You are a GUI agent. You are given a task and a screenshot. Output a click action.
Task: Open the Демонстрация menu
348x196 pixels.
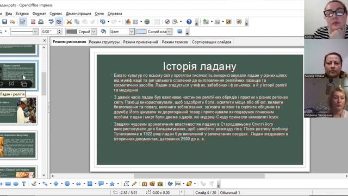(78, 14)
